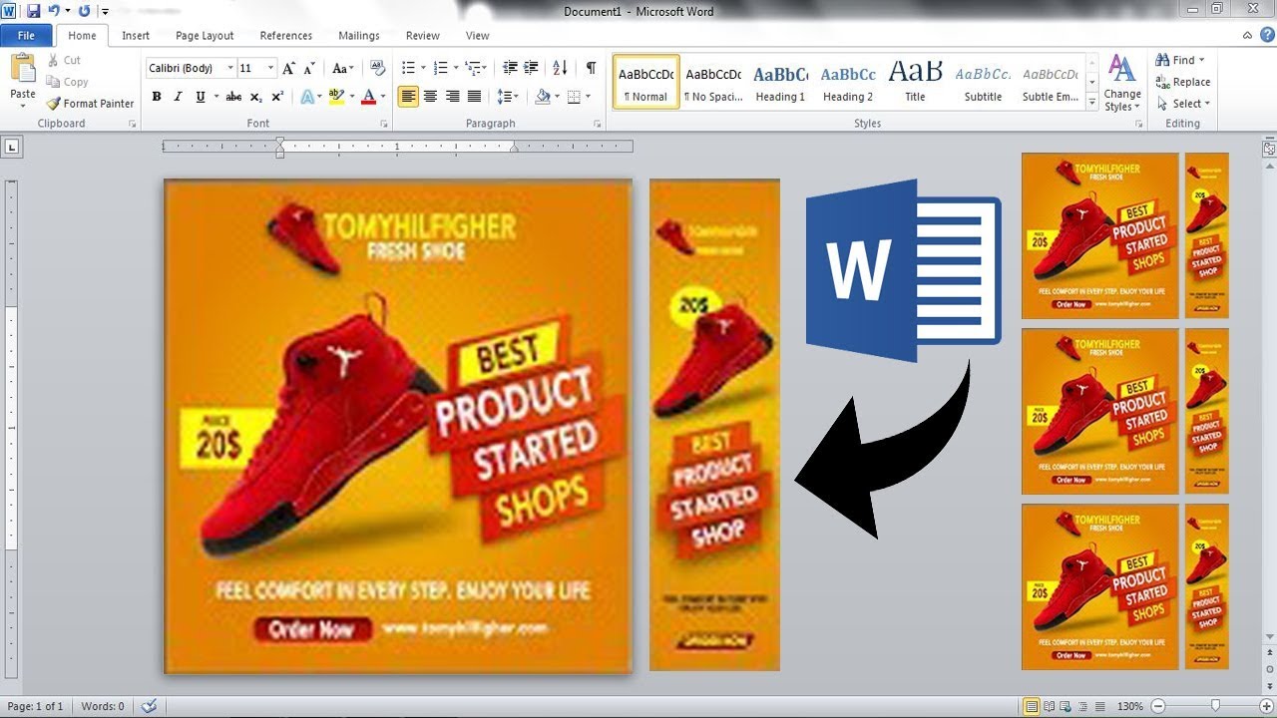The image size is (1277, 718).
Task: Toggle Show/Hide paragraph marks
Action: pyautogui.click(x=592, y=68)
